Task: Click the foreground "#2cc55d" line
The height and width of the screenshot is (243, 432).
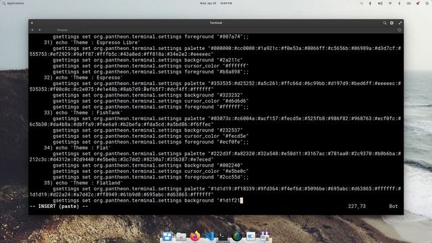Action: (151, 177)
